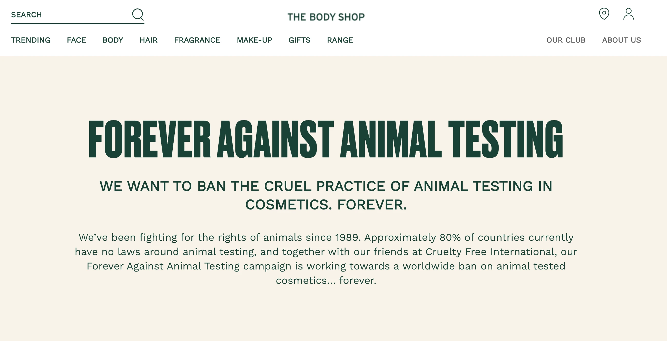Click the campaign description paragraph
Screen dimensions: 667x341
coord(326,259)
